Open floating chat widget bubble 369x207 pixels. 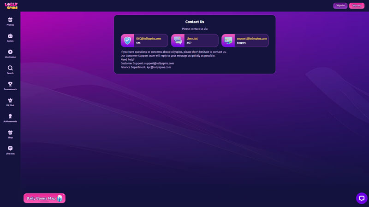[362, 198]
